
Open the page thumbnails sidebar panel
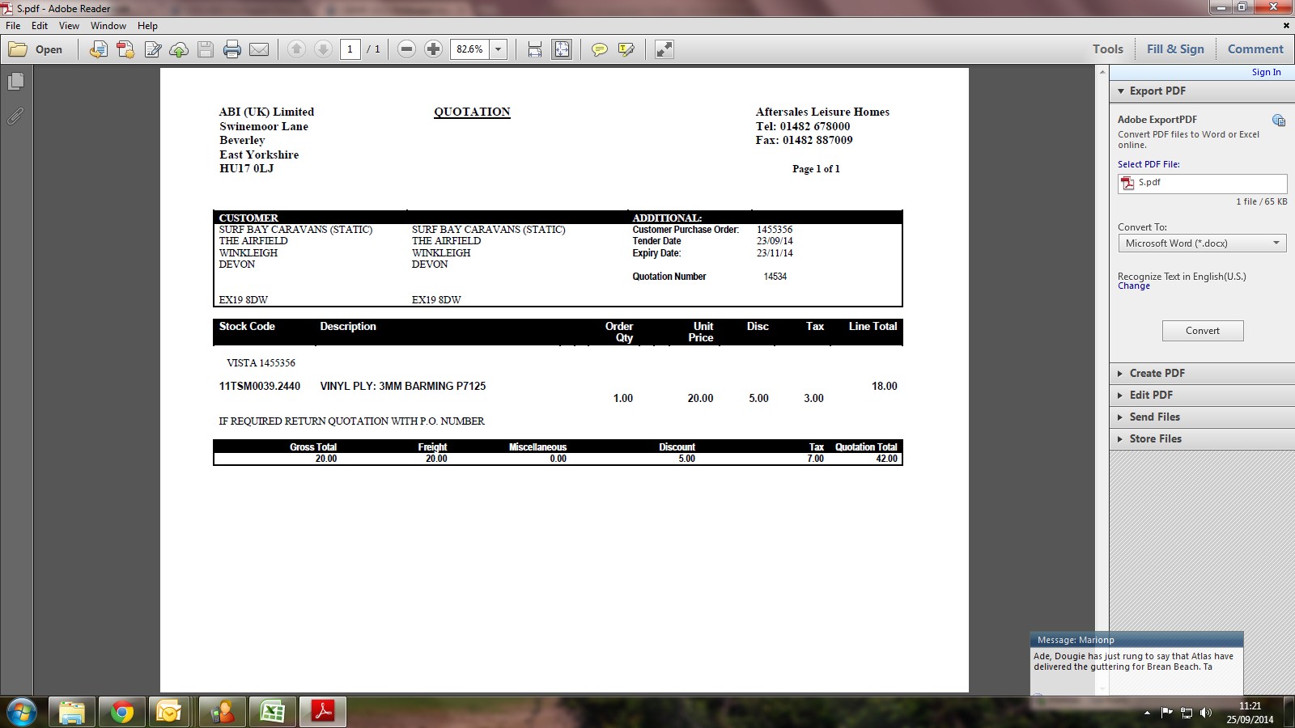pos(15,82)
